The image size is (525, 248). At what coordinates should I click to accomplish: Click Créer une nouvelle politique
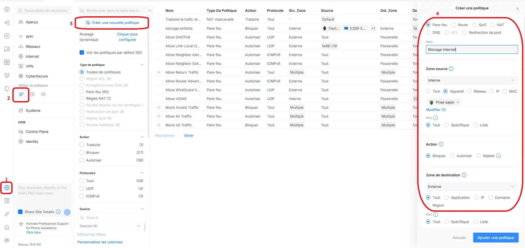(113, 23)
